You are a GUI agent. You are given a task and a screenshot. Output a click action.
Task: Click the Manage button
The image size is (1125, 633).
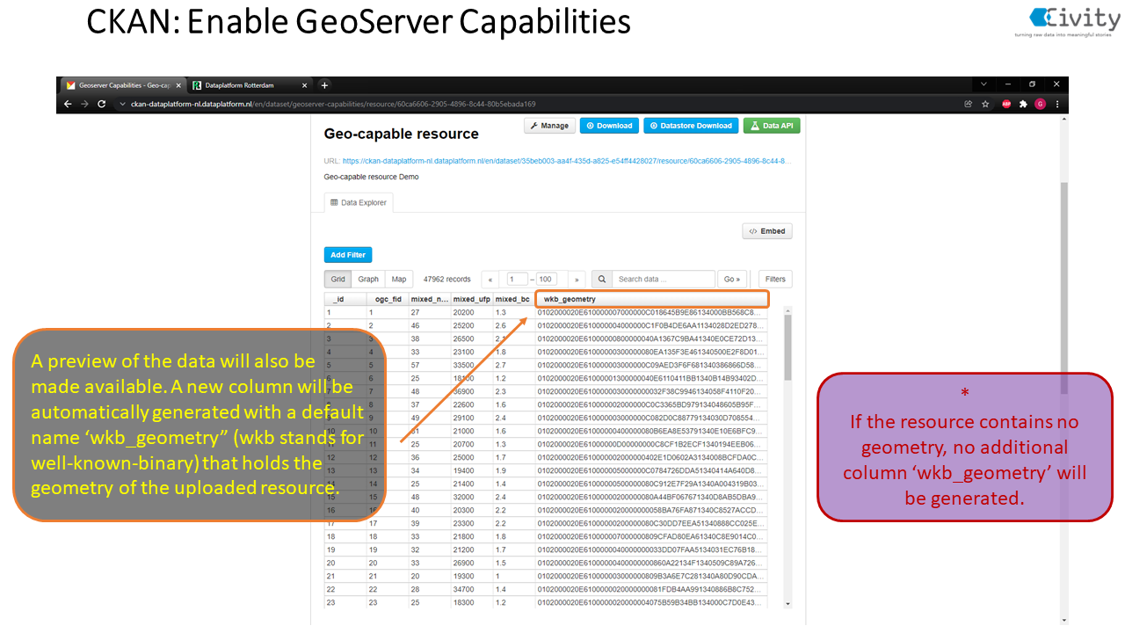(x=550, y=126)
